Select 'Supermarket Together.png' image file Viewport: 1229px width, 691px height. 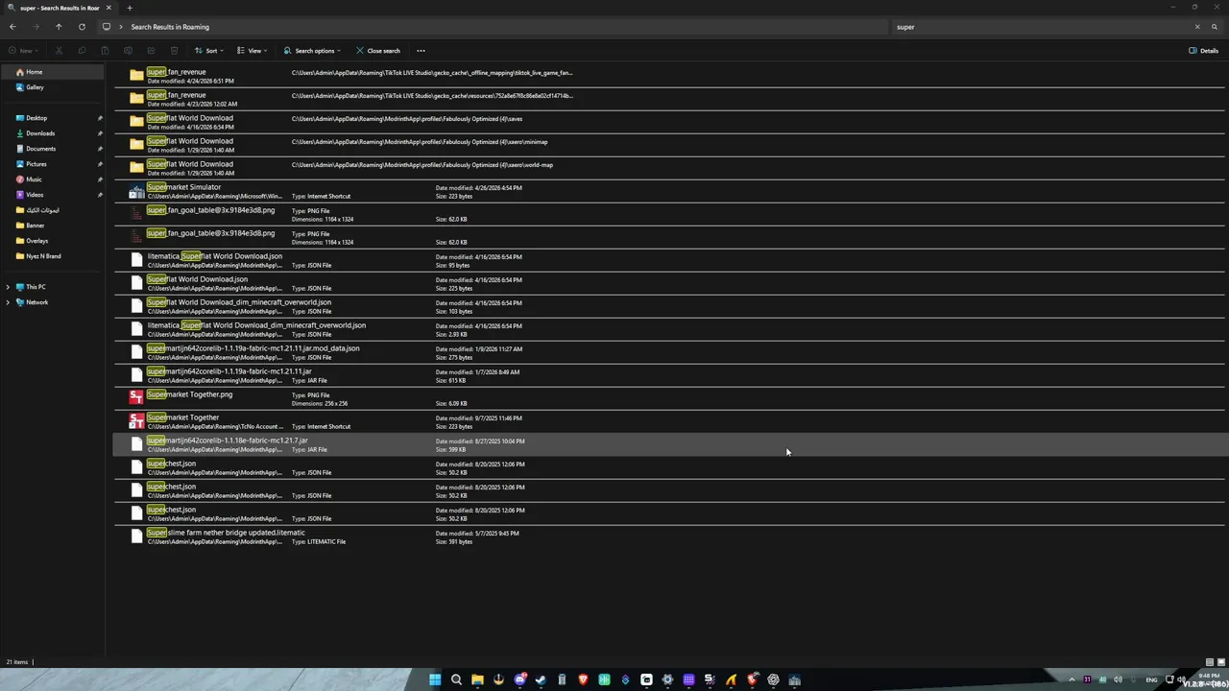pyautogui.click(x=670, y=398)
